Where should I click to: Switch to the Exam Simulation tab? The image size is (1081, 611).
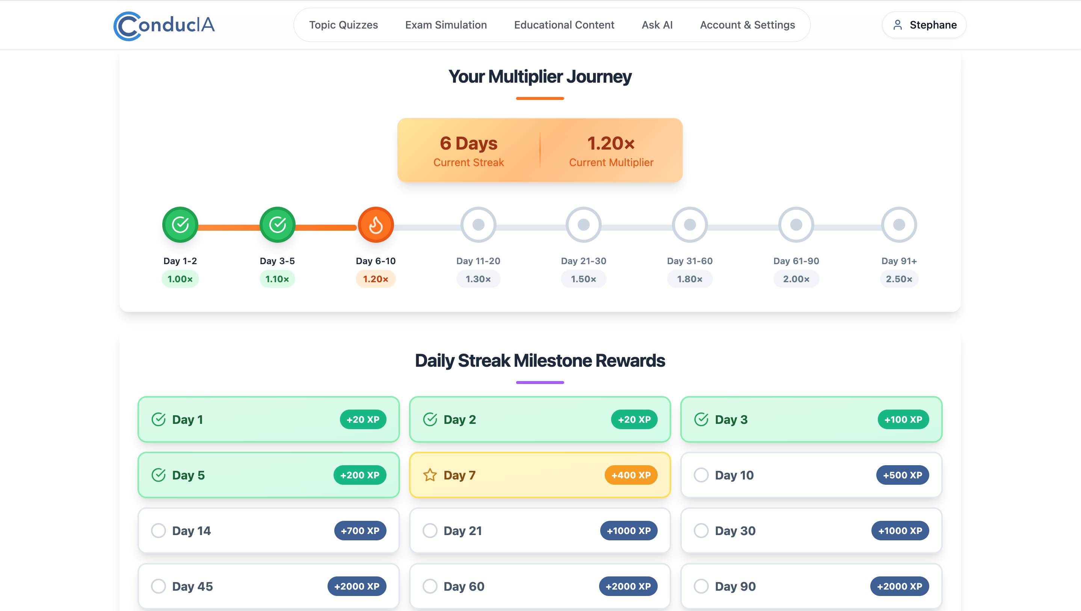[446, 25]
